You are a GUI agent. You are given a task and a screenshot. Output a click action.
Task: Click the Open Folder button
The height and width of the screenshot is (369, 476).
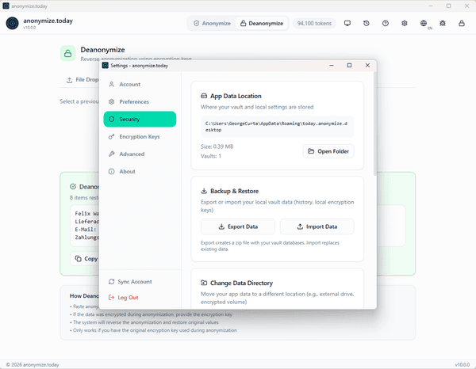point(328,150)
